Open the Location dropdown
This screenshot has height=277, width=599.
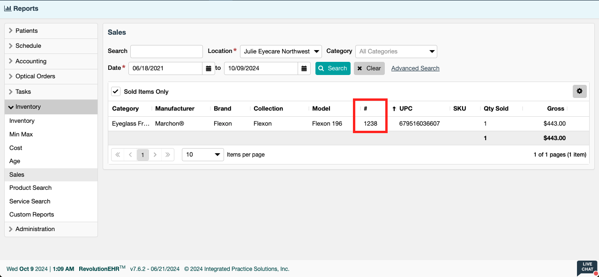coord(280,52)
